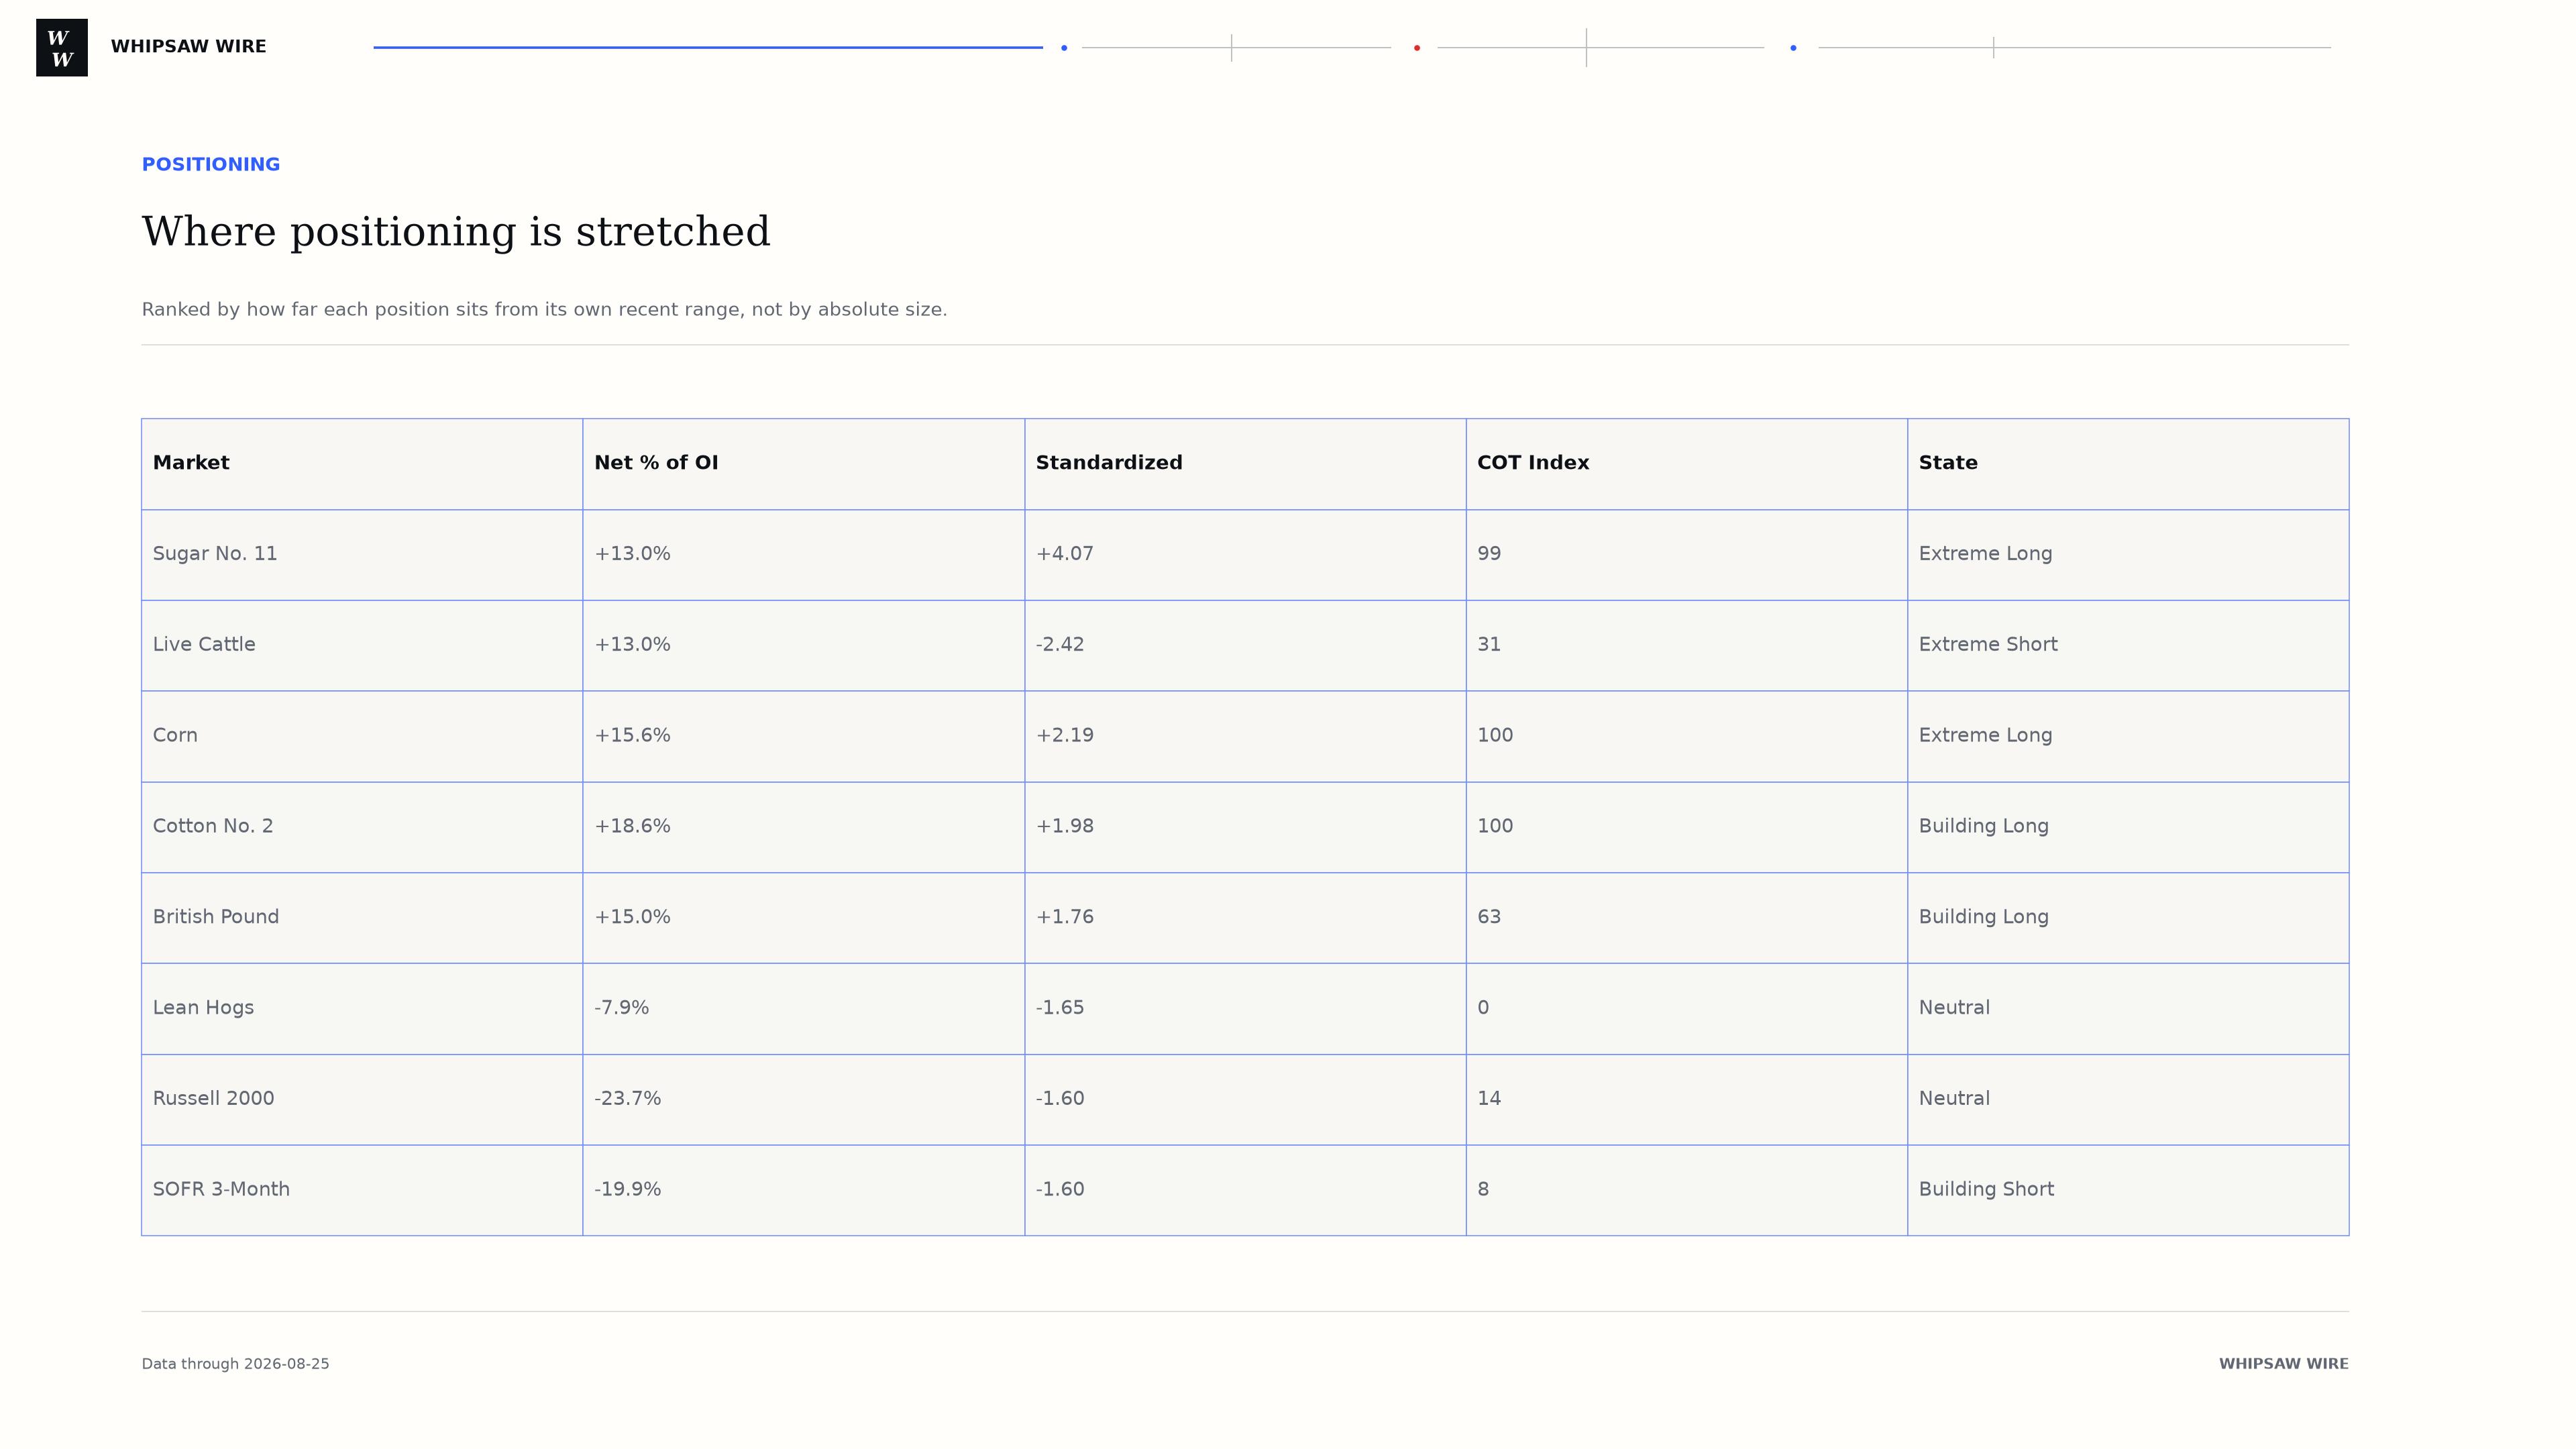Click COT Index 0 for Lean Hogs
This screenshot has width=2576, height=1449.
(1483, 1008)
